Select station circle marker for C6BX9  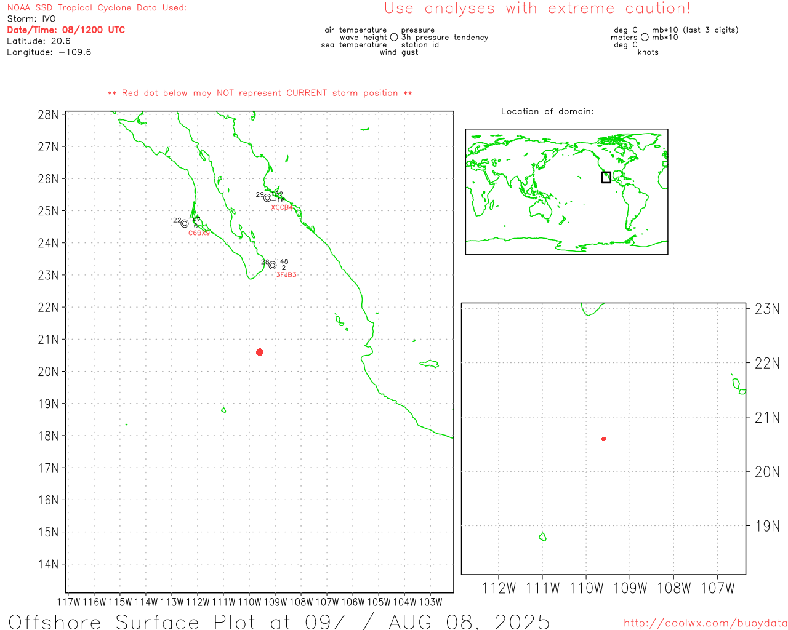point(185,223)
